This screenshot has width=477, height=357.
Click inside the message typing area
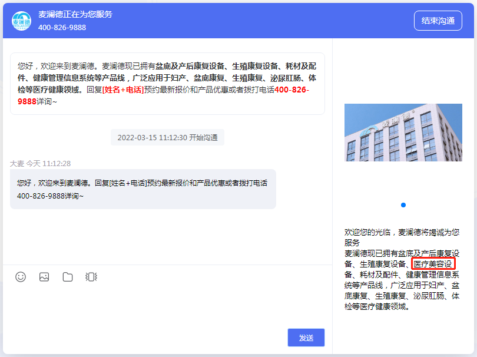(x=167, y=306)
